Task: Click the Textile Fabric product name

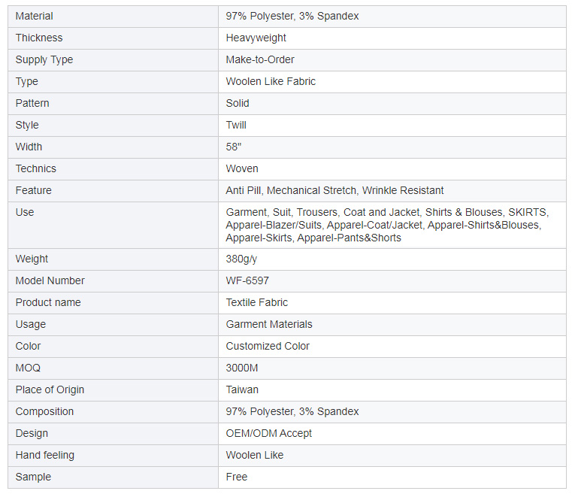Action: 257,302
